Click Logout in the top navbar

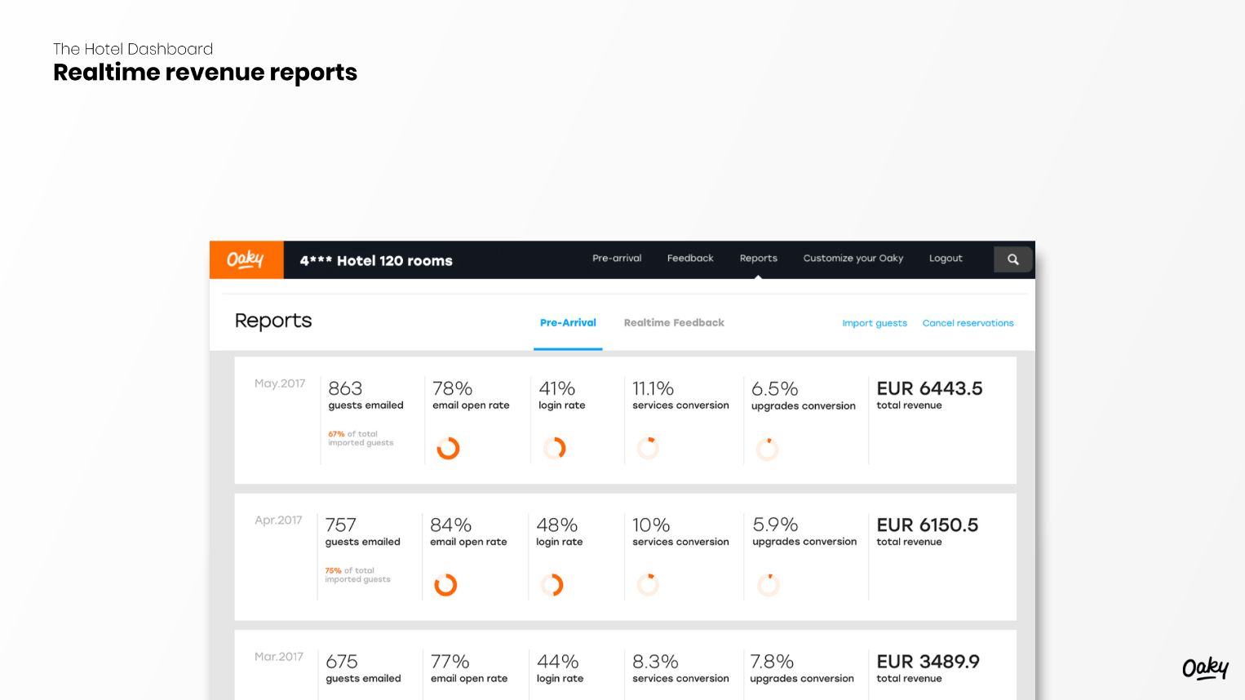pyautogui.click(x=946, y=259)
